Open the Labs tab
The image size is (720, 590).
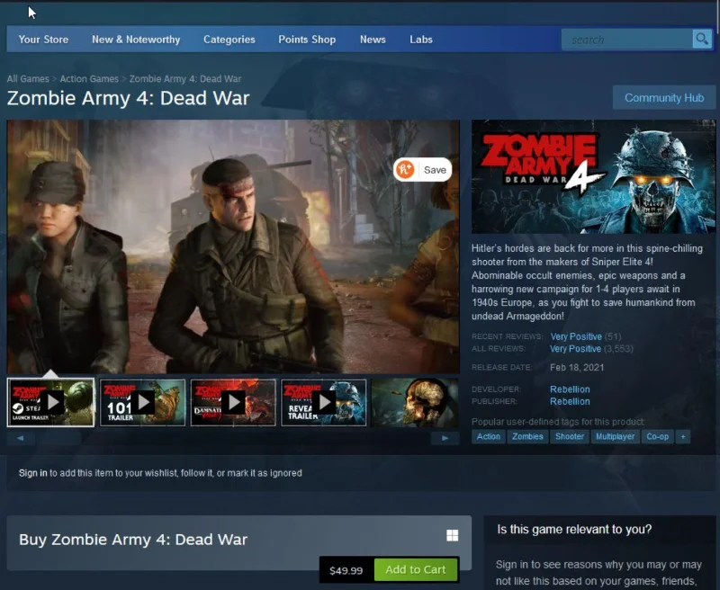coord(421,40)
